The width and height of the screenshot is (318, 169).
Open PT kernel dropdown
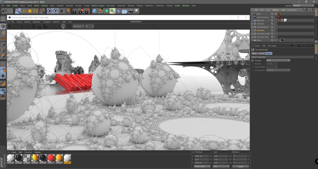[90, 26]
